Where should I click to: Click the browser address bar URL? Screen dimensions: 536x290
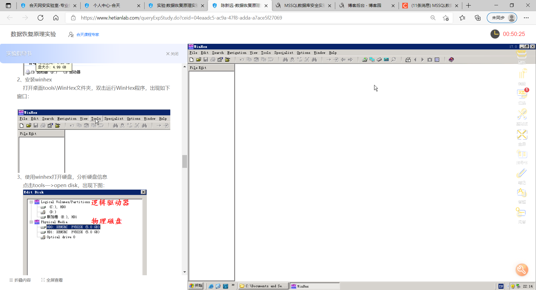tap(181, 18)
